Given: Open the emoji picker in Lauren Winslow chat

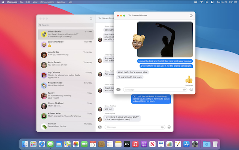Looking at the screenshot, I should (x=191, y=89).
